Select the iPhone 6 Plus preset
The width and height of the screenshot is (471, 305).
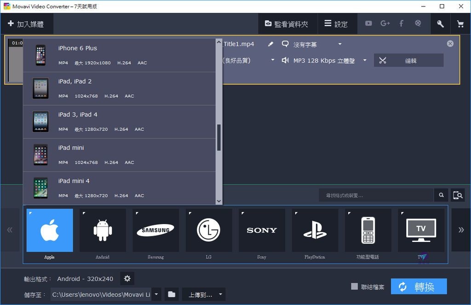coord(120,55)
